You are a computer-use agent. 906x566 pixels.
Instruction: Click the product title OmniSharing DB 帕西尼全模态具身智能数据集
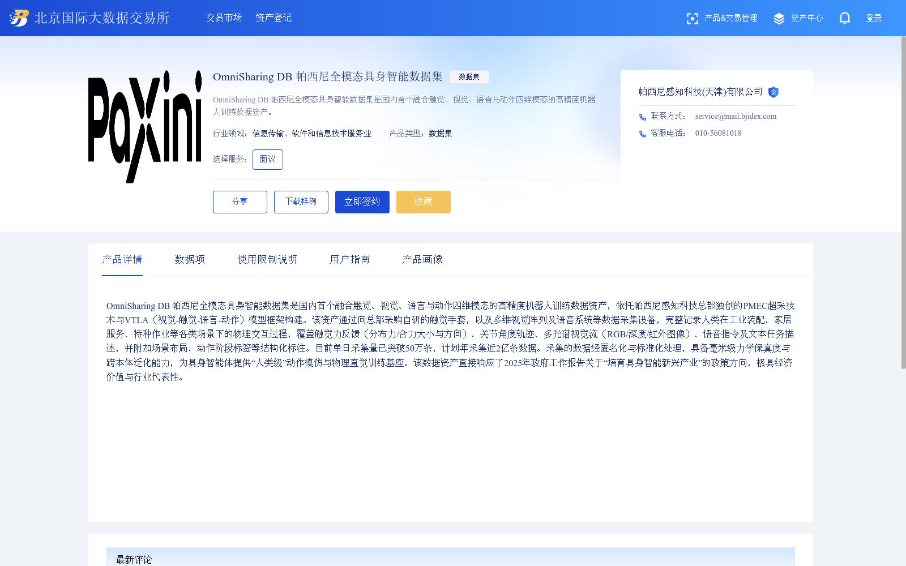click(x=328, y=77)
